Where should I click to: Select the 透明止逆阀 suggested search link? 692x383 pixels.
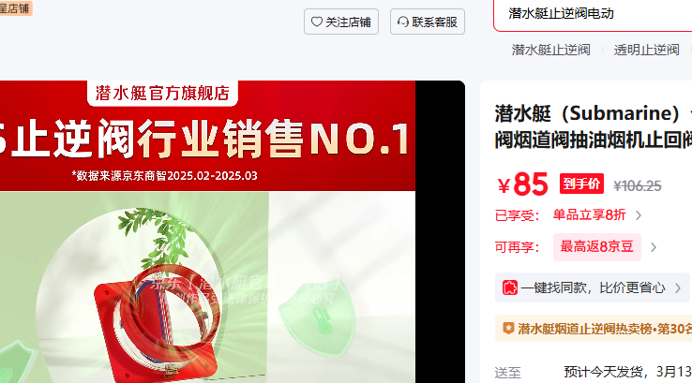[x=647, y=50]
